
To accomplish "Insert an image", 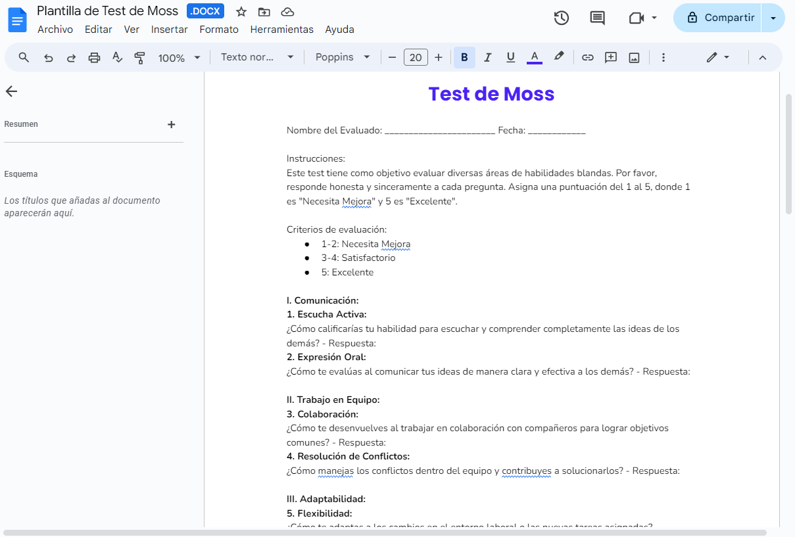I will click(x=633, y=57).
